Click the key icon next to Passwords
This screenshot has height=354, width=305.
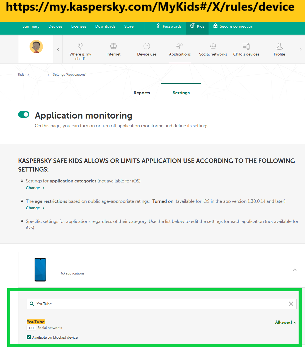[x=158, y=26]
